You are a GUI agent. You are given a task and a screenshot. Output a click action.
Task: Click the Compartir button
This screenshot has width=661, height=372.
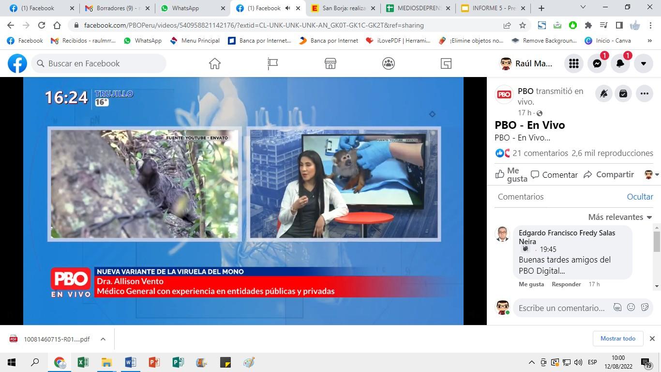pyautogui.click(x=609, y=175)
